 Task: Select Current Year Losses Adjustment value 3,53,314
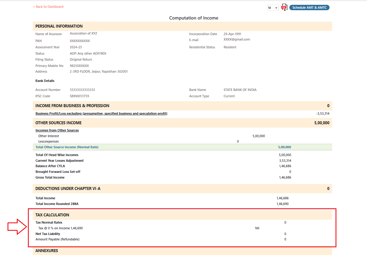(285, 161)
